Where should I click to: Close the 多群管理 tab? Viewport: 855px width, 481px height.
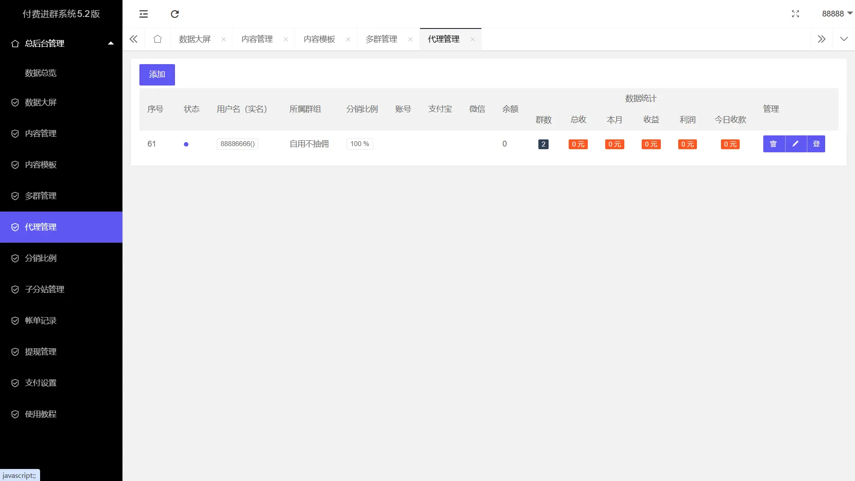(x=410, y=39)
